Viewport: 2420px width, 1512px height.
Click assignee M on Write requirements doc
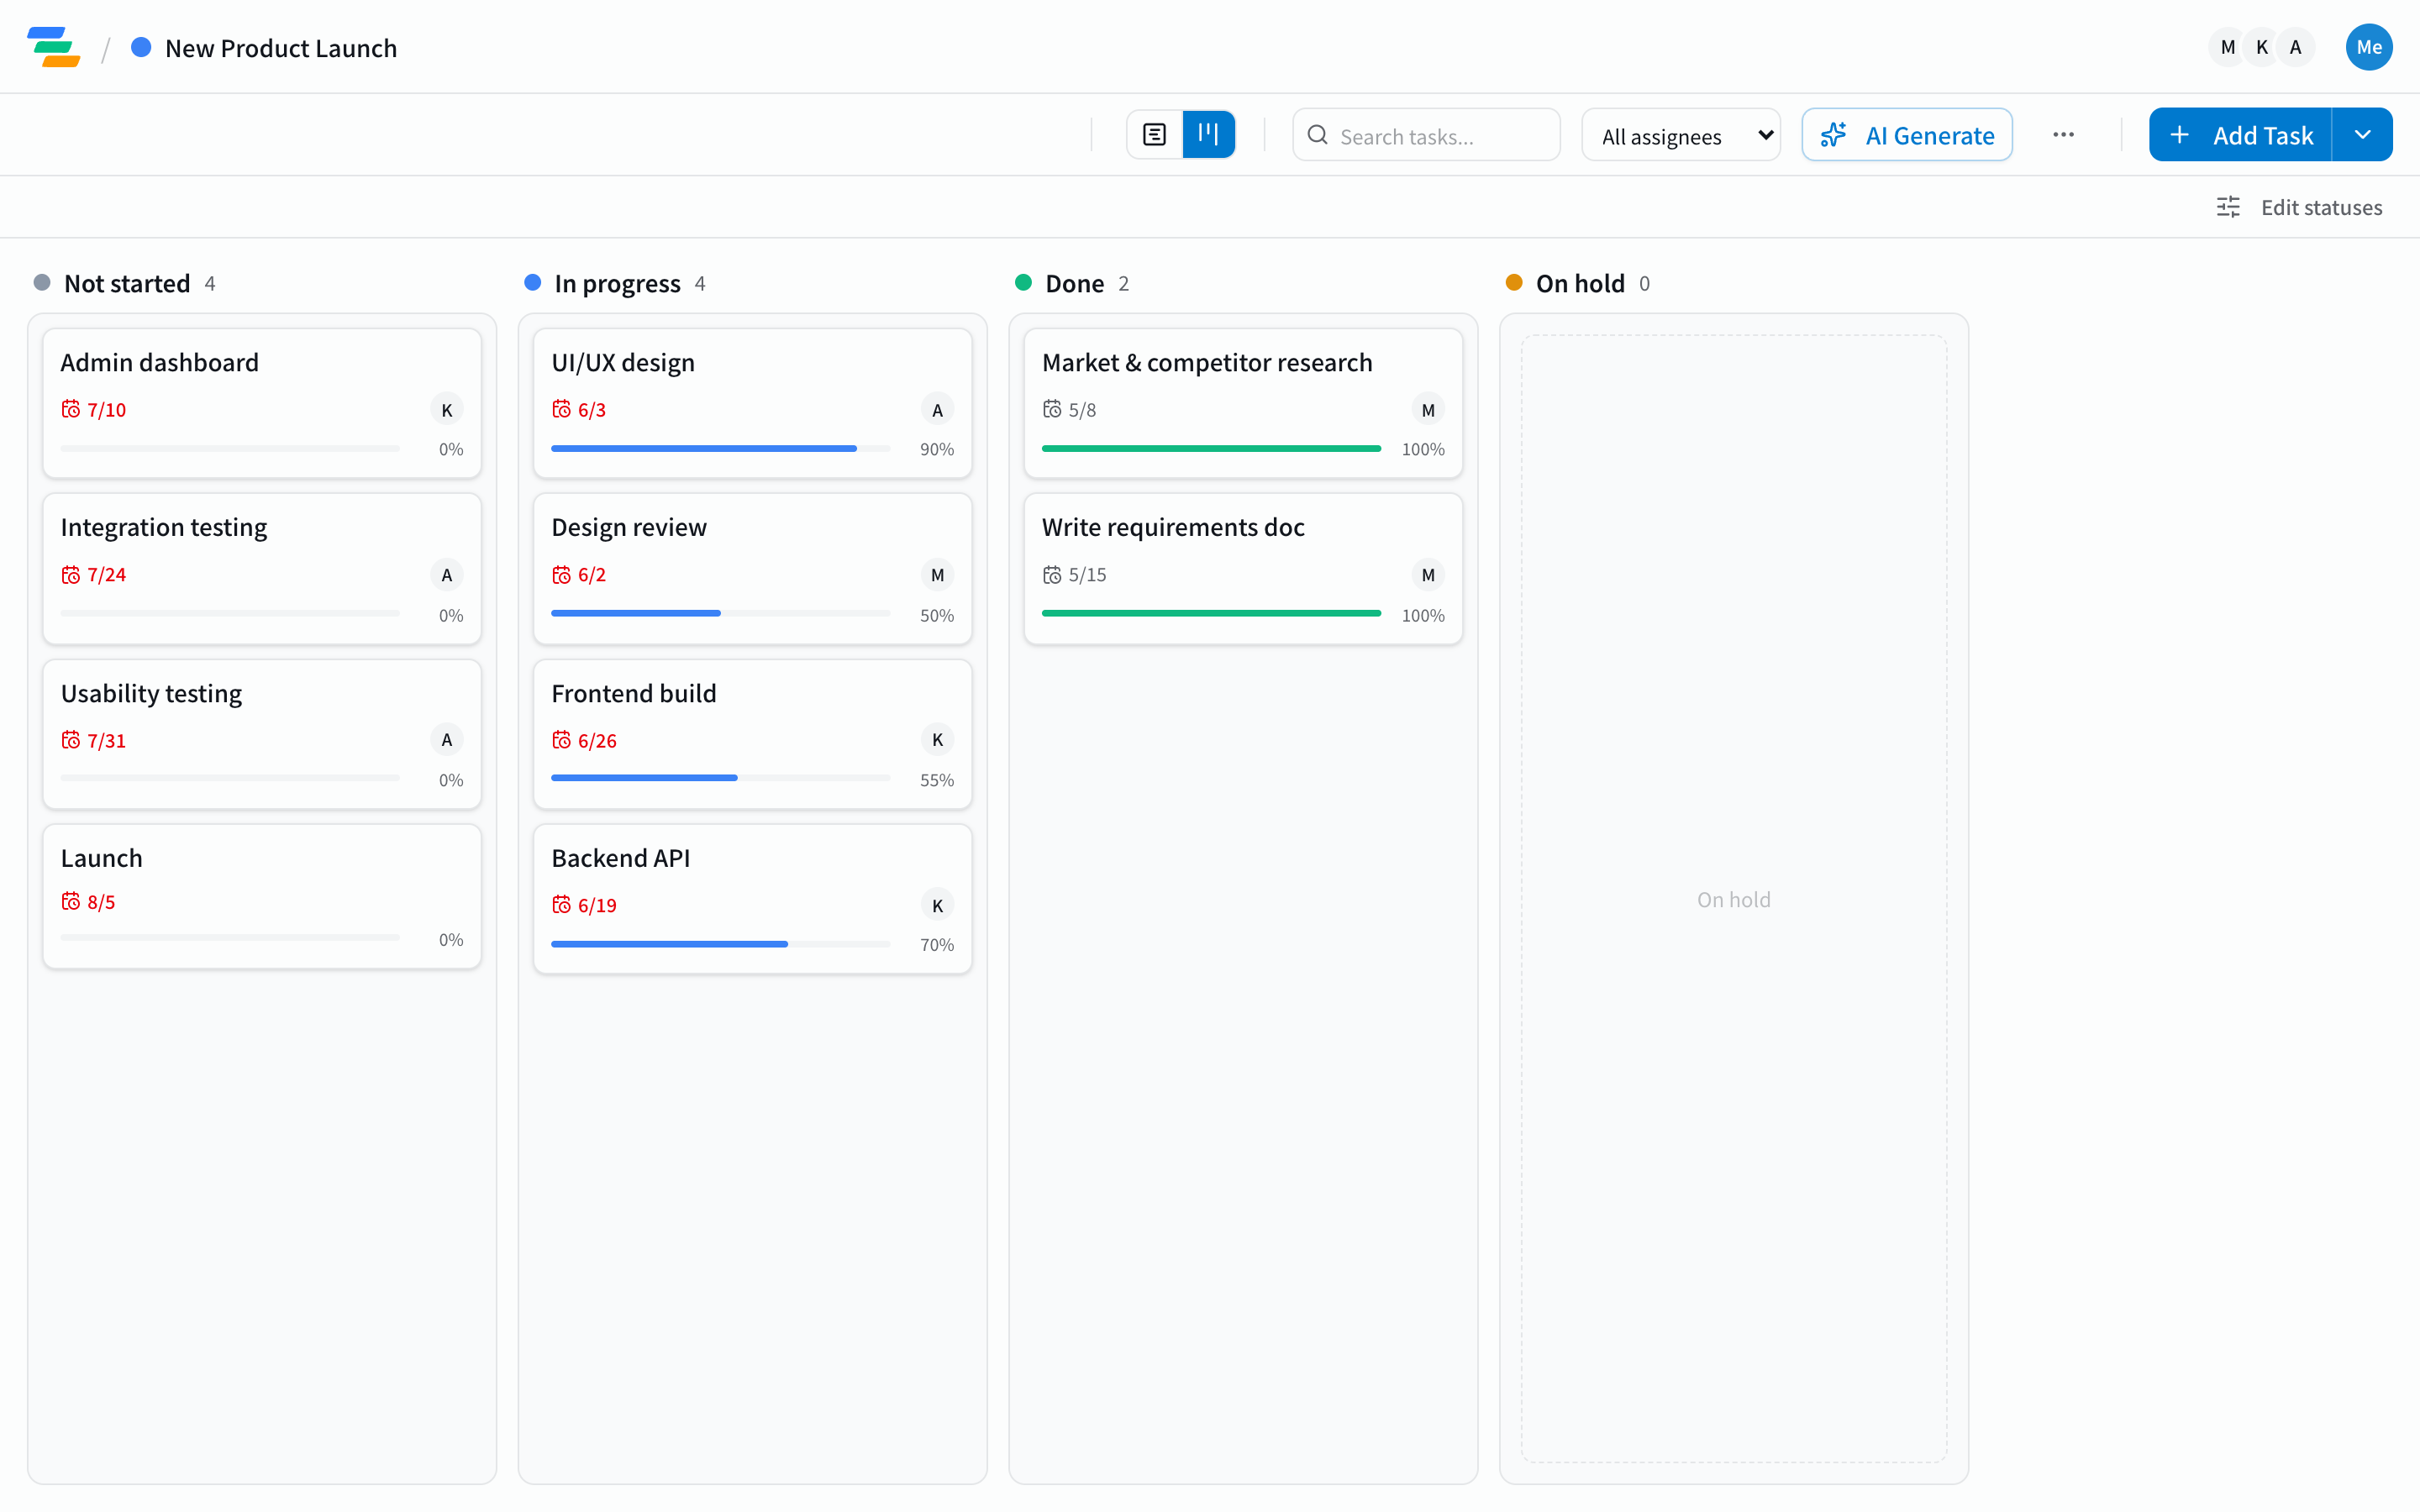pyautogui.click(x=1428, y=574)
